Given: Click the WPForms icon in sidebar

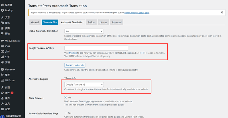Looking at the screenshot, I should [x=2, y=80].
